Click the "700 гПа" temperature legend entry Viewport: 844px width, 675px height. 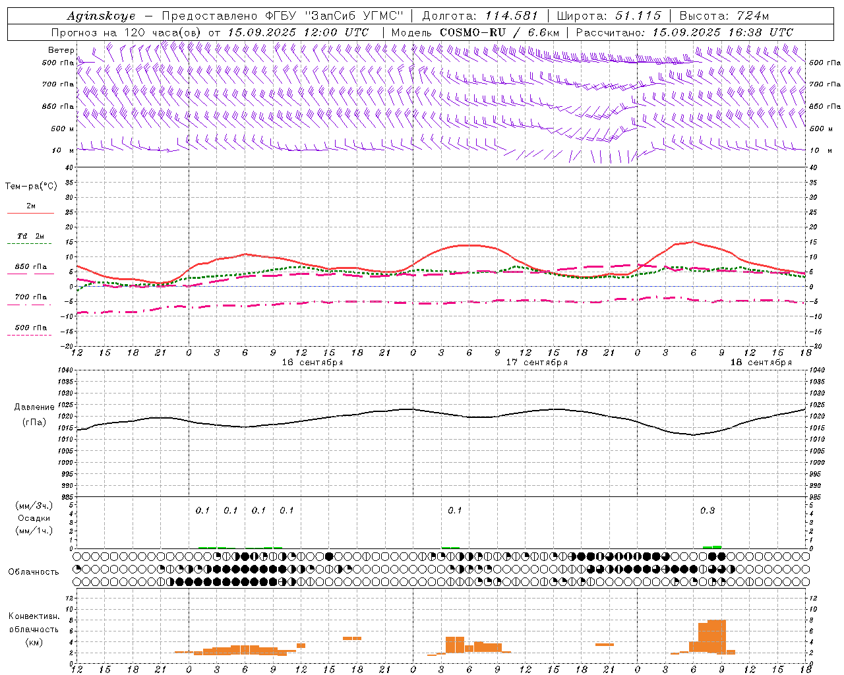[31, 297]
